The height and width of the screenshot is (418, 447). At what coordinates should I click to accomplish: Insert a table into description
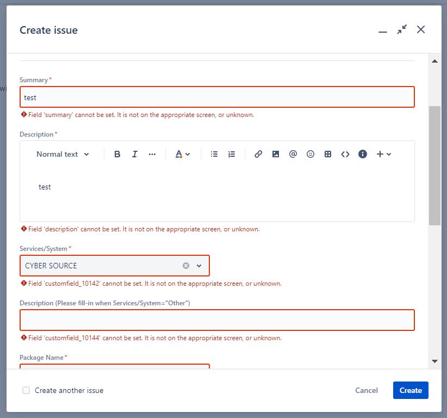point(328,154)
